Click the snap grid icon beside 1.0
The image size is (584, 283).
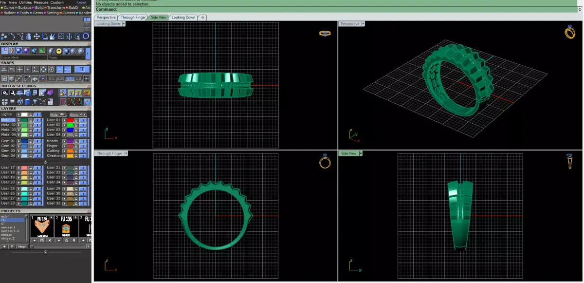click(x=87, y=79)
